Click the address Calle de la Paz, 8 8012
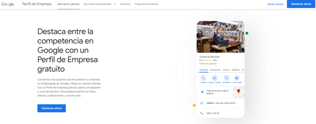Viewport: 316px width, 124px height. 218,92
